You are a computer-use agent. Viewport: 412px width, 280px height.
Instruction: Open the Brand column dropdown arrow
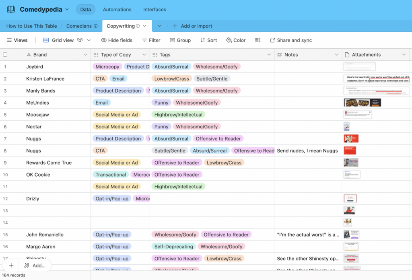pyautogui.click(x=85, y=55)
